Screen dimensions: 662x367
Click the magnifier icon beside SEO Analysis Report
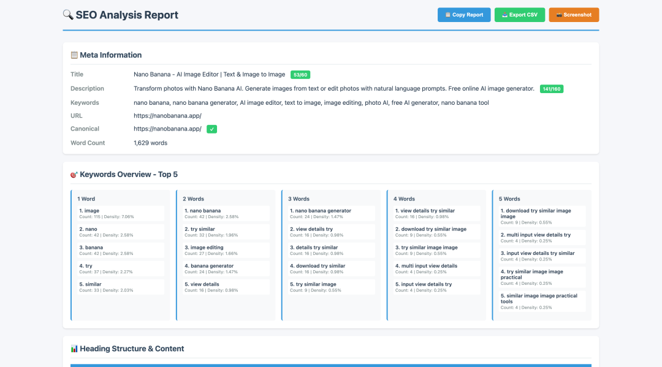pyautogui.click(x=68, y=15)
